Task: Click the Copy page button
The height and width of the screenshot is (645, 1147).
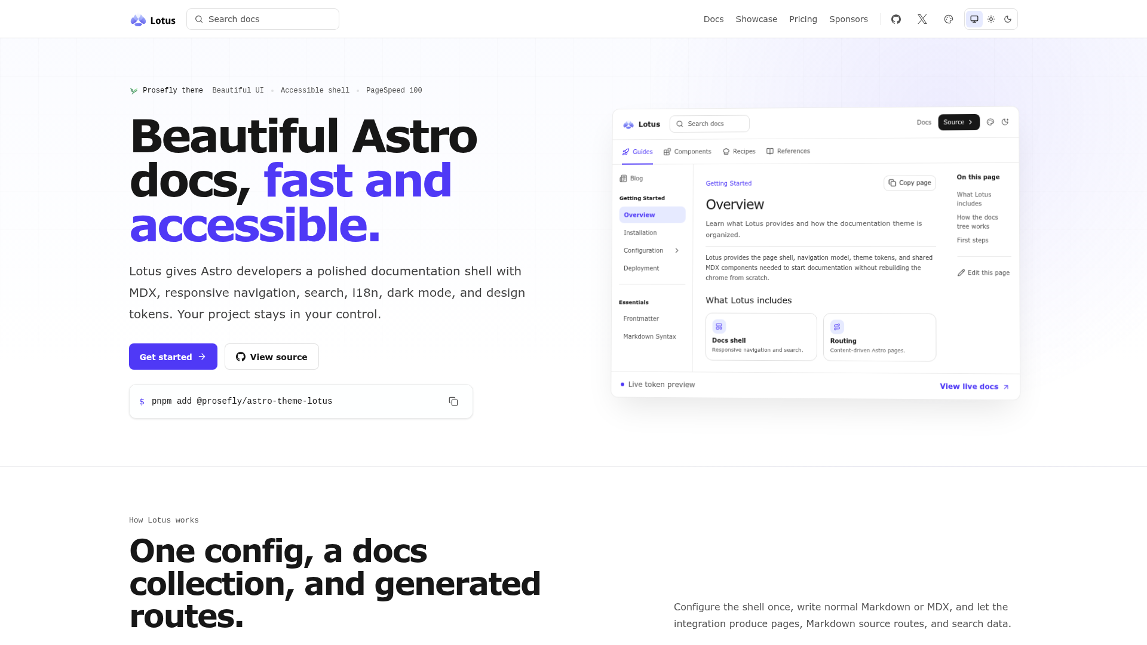Action: 909,183
